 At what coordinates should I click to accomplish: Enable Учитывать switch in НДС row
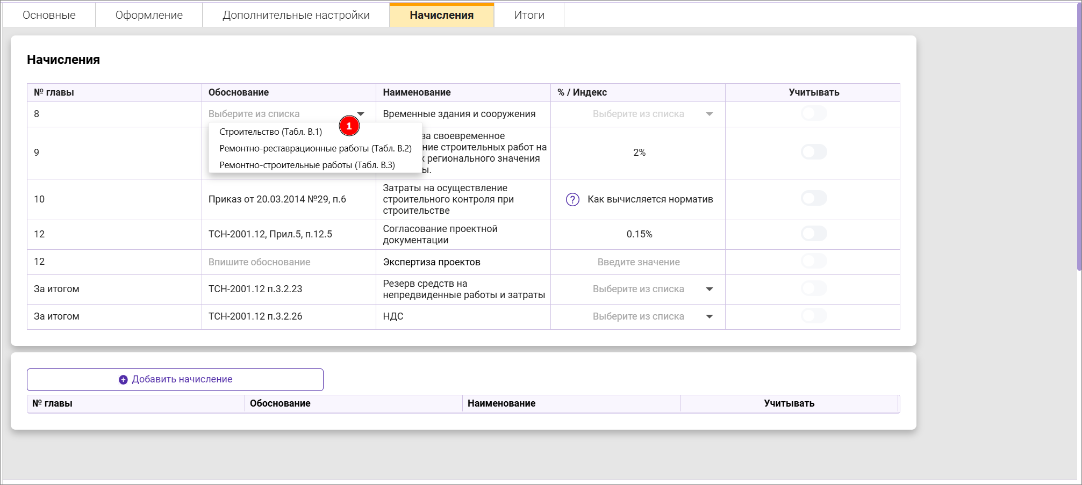click(813, 316)
